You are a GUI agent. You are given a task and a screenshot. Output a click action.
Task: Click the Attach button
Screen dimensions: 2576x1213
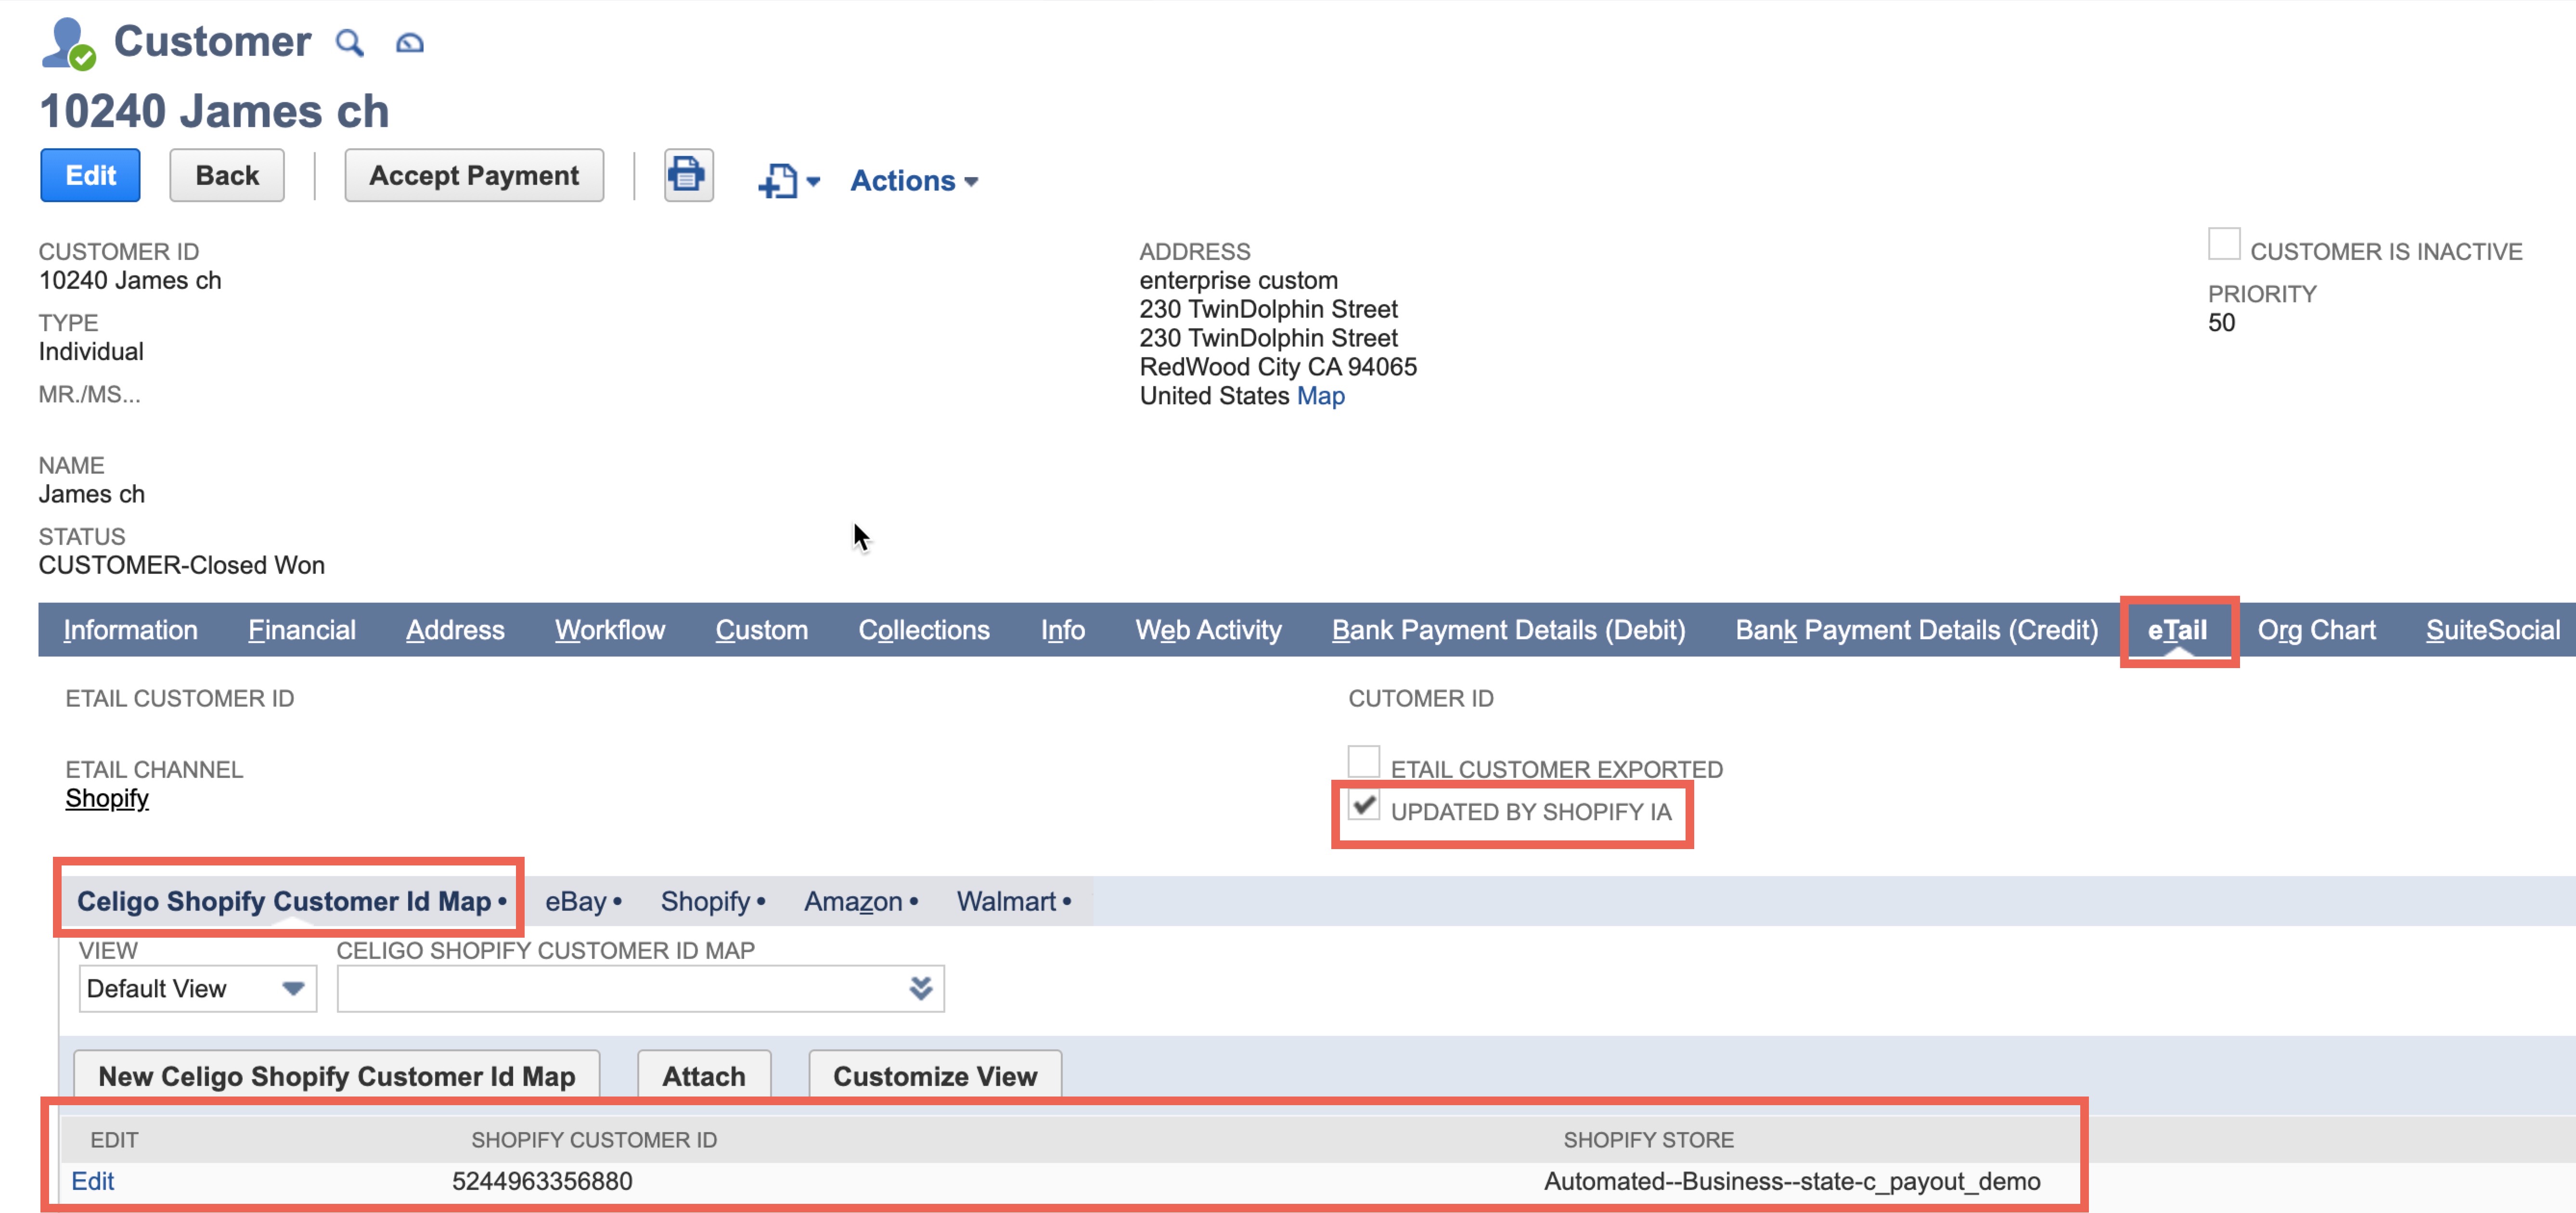coord(704,1076)
